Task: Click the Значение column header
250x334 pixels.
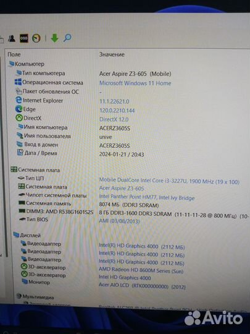Action: (x=112, y=54)
